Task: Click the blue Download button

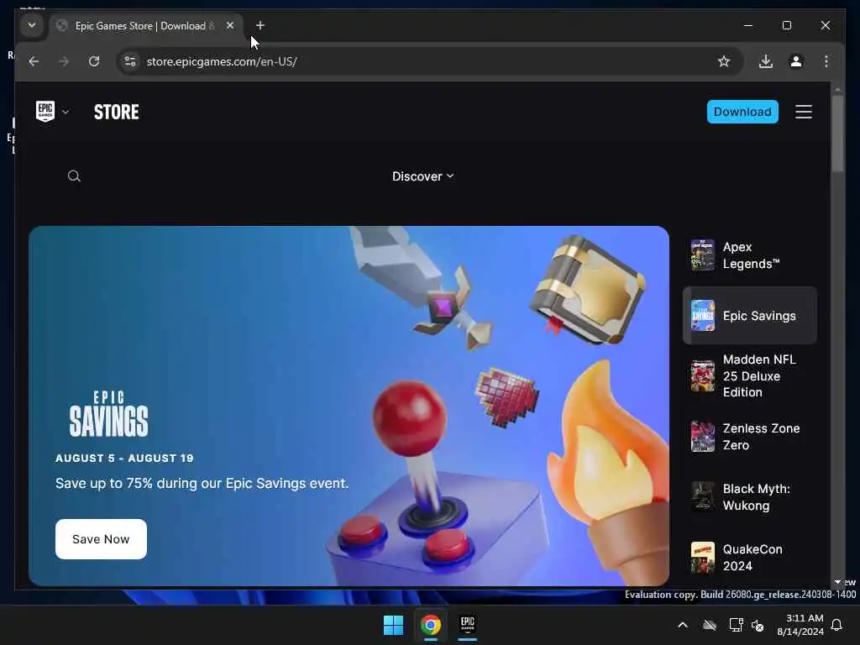Action: (742, 112)
